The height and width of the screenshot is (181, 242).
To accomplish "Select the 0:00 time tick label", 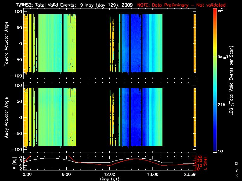I will pos(27,175).
